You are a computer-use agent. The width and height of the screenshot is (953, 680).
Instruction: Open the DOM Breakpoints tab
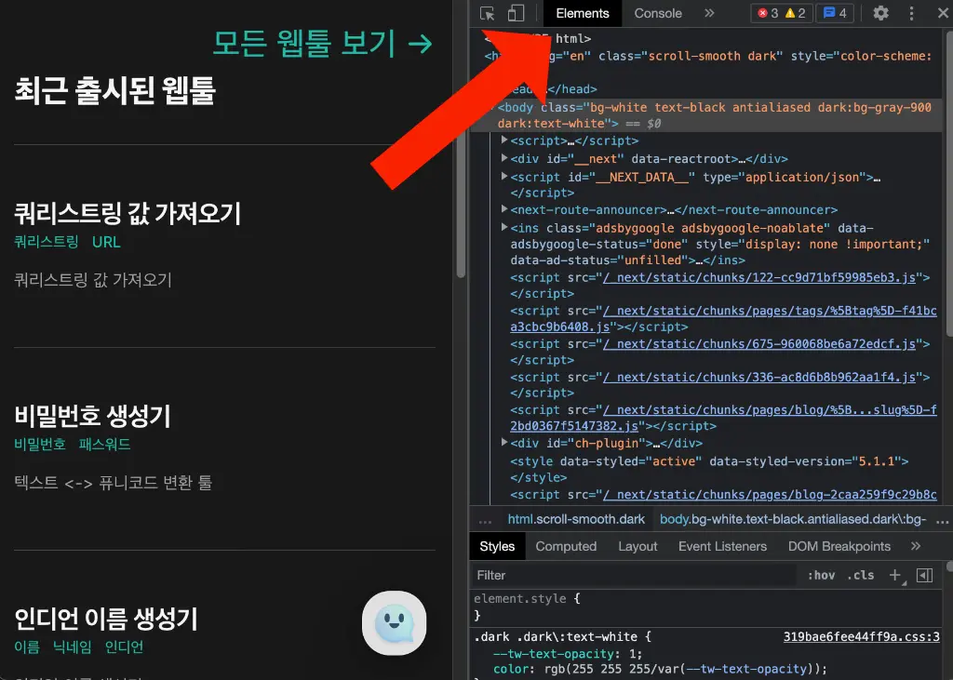839,546
